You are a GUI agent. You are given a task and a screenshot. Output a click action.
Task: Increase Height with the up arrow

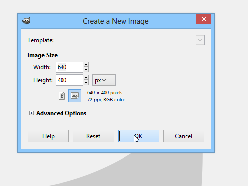pyautogui.click(x=86, y=77)
